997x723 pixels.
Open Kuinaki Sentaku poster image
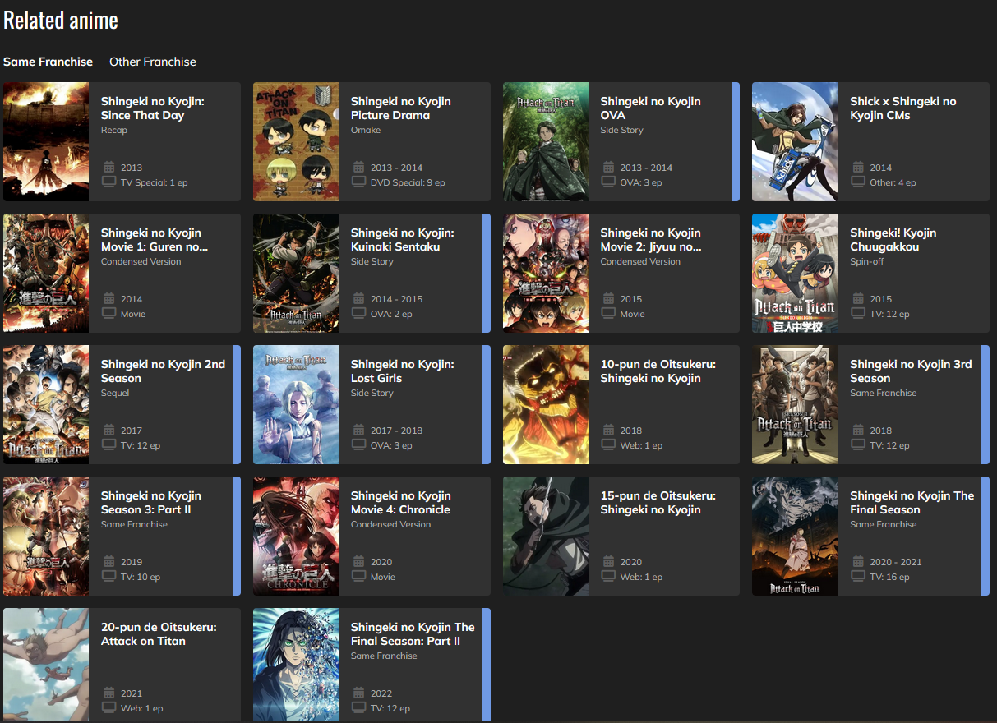point(296,273)
